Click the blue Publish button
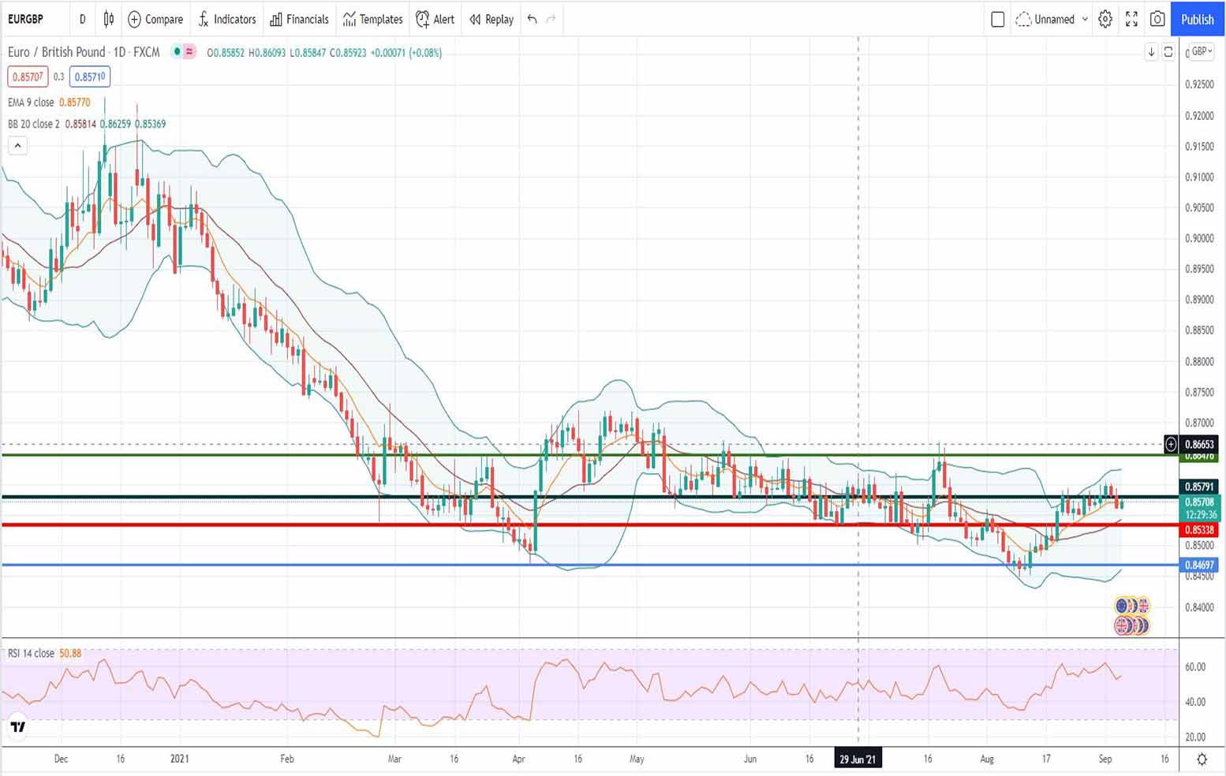The width and height of the screenshot is (1226, 776). (x=1197, y=19)
